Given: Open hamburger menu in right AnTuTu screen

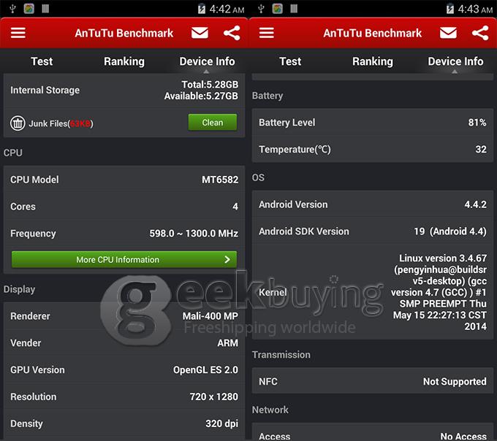Looking at the screenshot, I should pos(267,33).
